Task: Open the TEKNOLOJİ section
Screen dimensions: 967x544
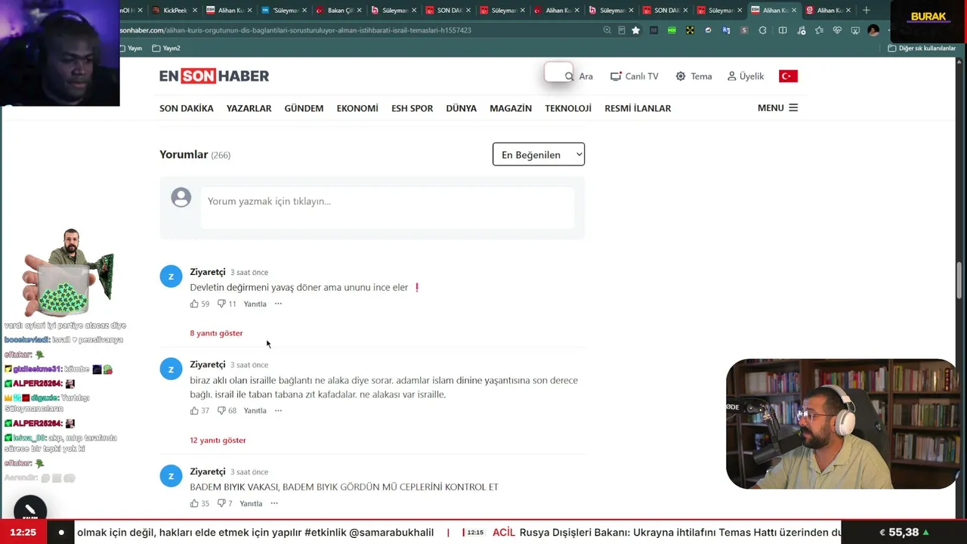Action: (x=568, y=108)
